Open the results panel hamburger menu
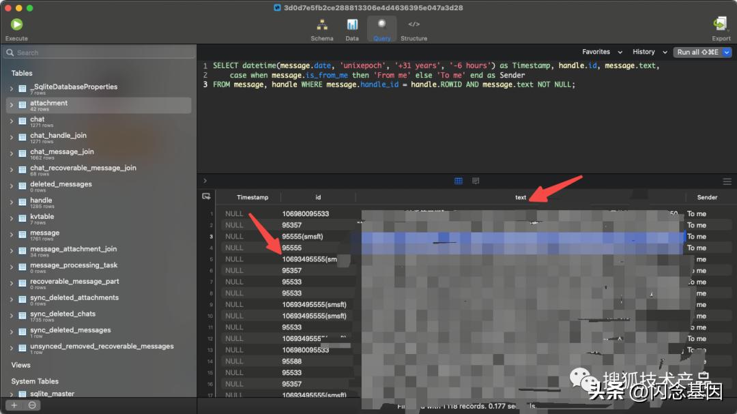This screenshot has width=737, height=414. pos(727,181)
